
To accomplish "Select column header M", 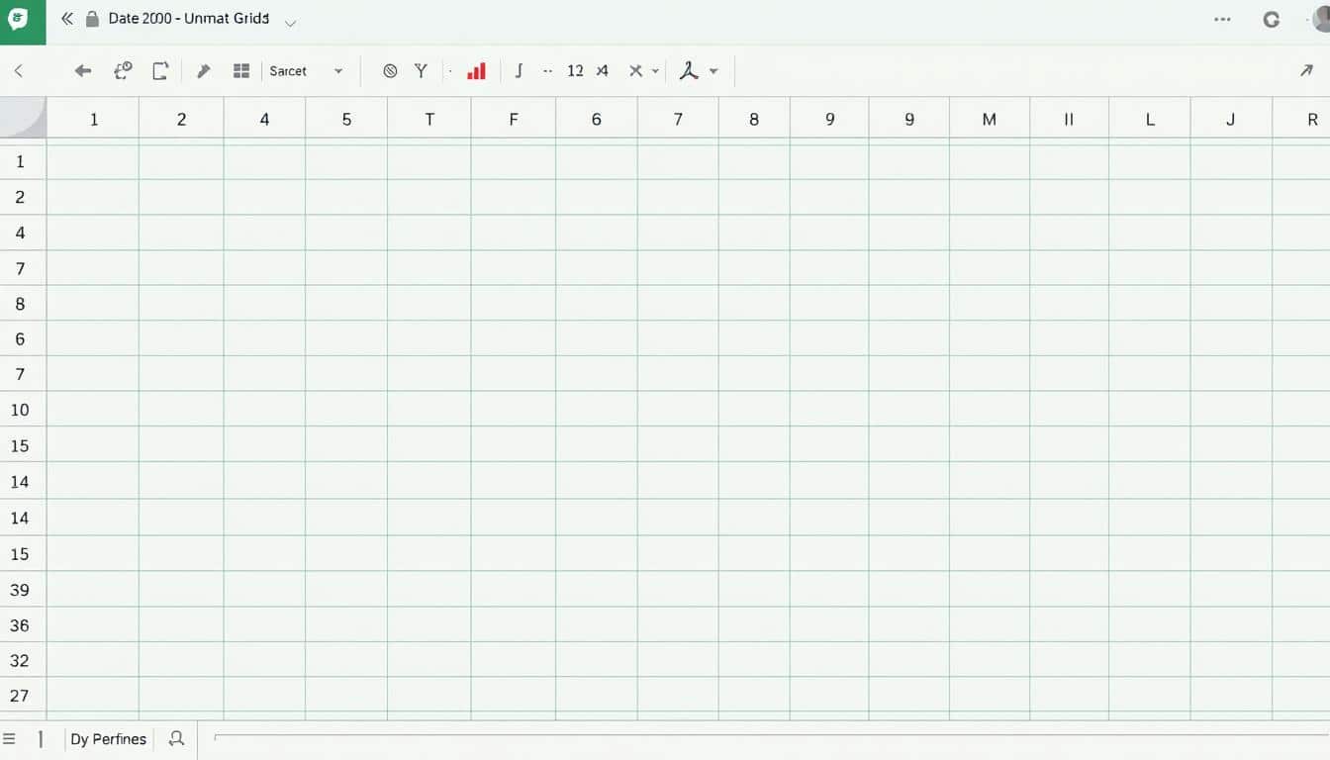I will click(x=990, y=119).
